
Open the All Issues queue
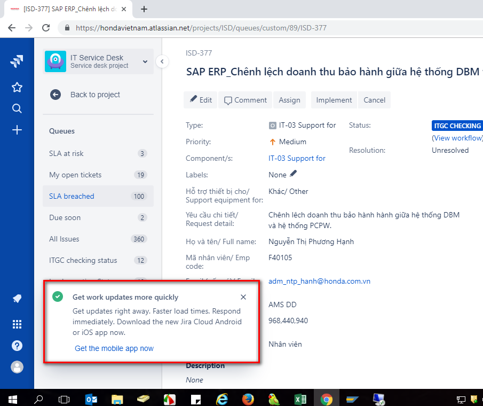coord(98,239)
